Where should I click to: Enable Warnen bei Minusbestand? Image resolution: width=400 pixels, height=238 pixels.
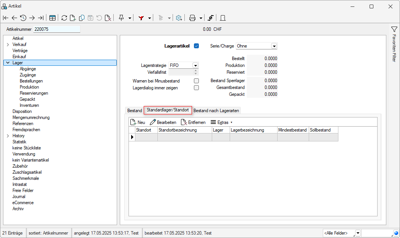coord(196,81)
